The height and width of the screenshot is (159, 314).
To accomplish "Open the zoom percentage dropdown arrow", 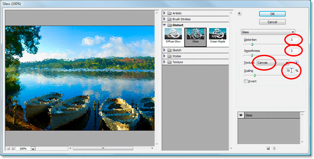I will pyautogui.click(x=33, y=149).
